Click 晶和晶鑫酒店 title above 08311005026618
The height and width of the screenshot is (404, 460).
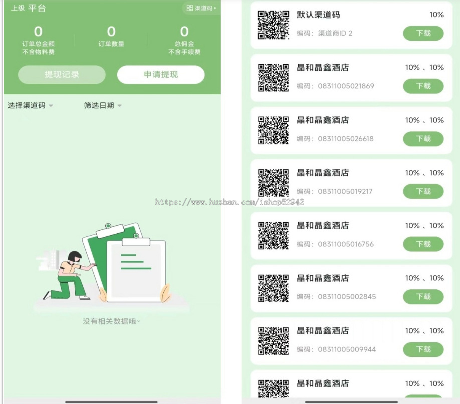click(323, 120)
